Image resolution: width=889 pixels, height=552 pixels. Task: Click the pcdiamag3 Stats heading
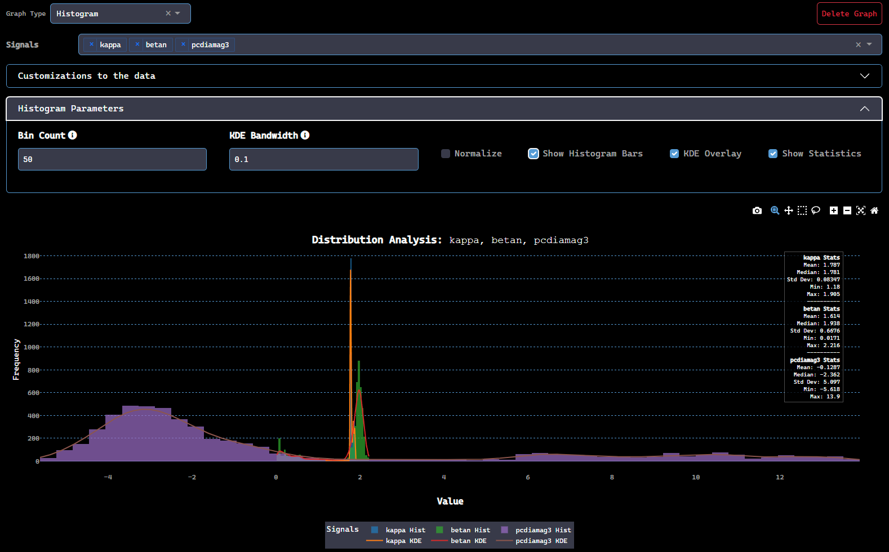coord(815,360)
